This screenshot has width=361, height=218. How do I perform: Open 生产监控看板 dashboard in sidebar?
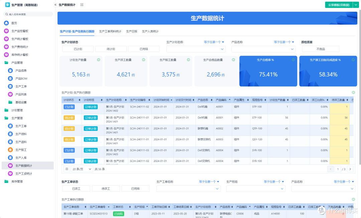[20, 31]
